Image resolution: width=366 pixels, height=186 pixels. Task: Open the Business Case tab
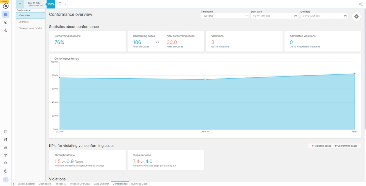pyautogui.click(x=139, y=184)
